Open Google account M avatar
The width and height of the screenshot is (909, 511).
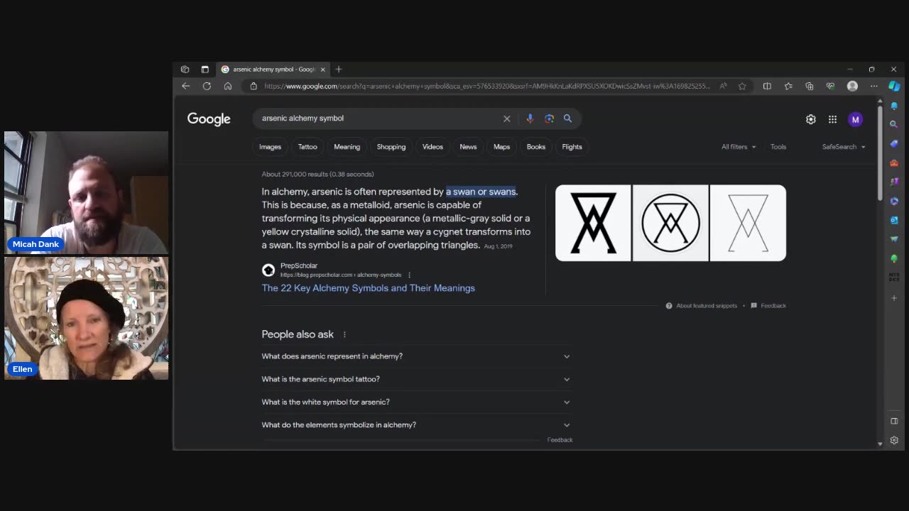[855, 119]
